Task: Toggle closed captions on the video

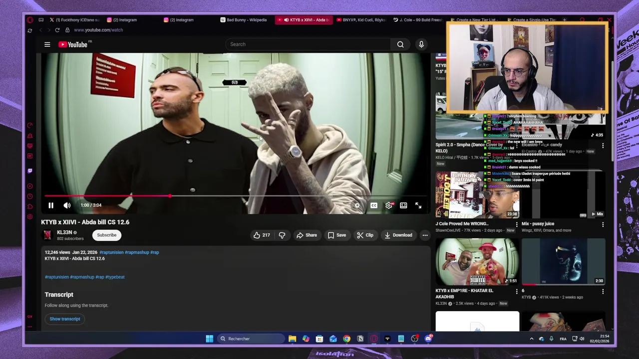Action: (x=374, y=205)
